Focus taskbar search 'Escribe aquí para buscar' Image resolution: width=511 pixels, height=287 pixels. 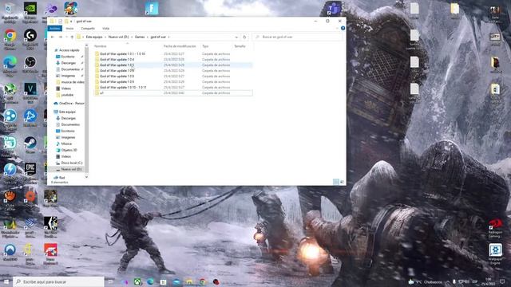click(59, 281)
